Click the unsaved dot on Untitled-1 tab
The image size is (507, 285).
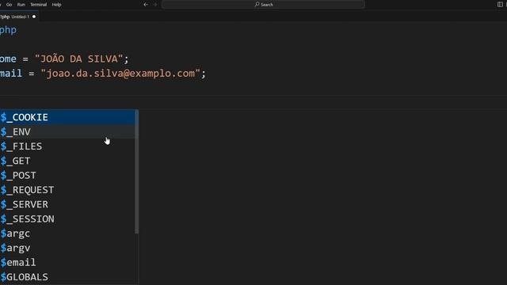pyautogui.click(x=34, y=17)
